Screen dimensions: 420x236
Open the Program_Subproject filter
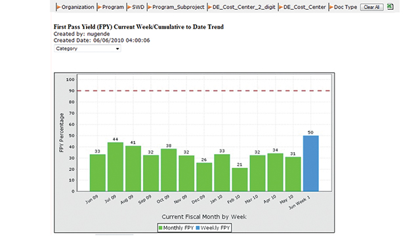(x=176, y=7)
